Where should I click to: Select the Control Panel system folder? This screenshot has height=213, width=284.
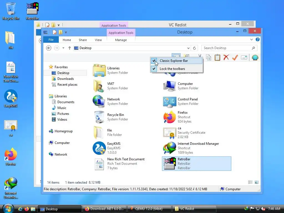coord(197,102)
